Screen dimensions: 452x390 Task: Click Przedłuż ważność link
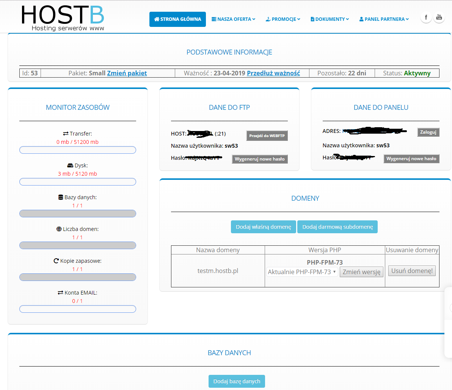273,73
